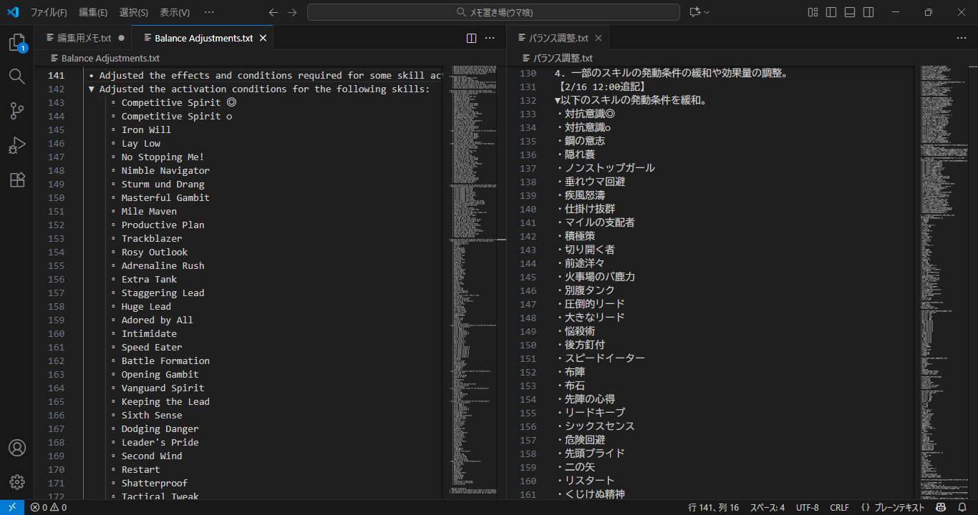This screenshot has height=515, width=978.
Task: Split the Balance Adjustments editor to the right
Action: coord(471,38)
